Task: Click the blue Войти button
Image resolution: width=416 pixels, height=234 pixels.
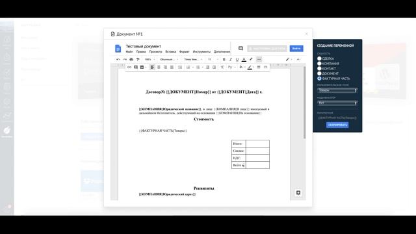Action: (x=296, y=49)
